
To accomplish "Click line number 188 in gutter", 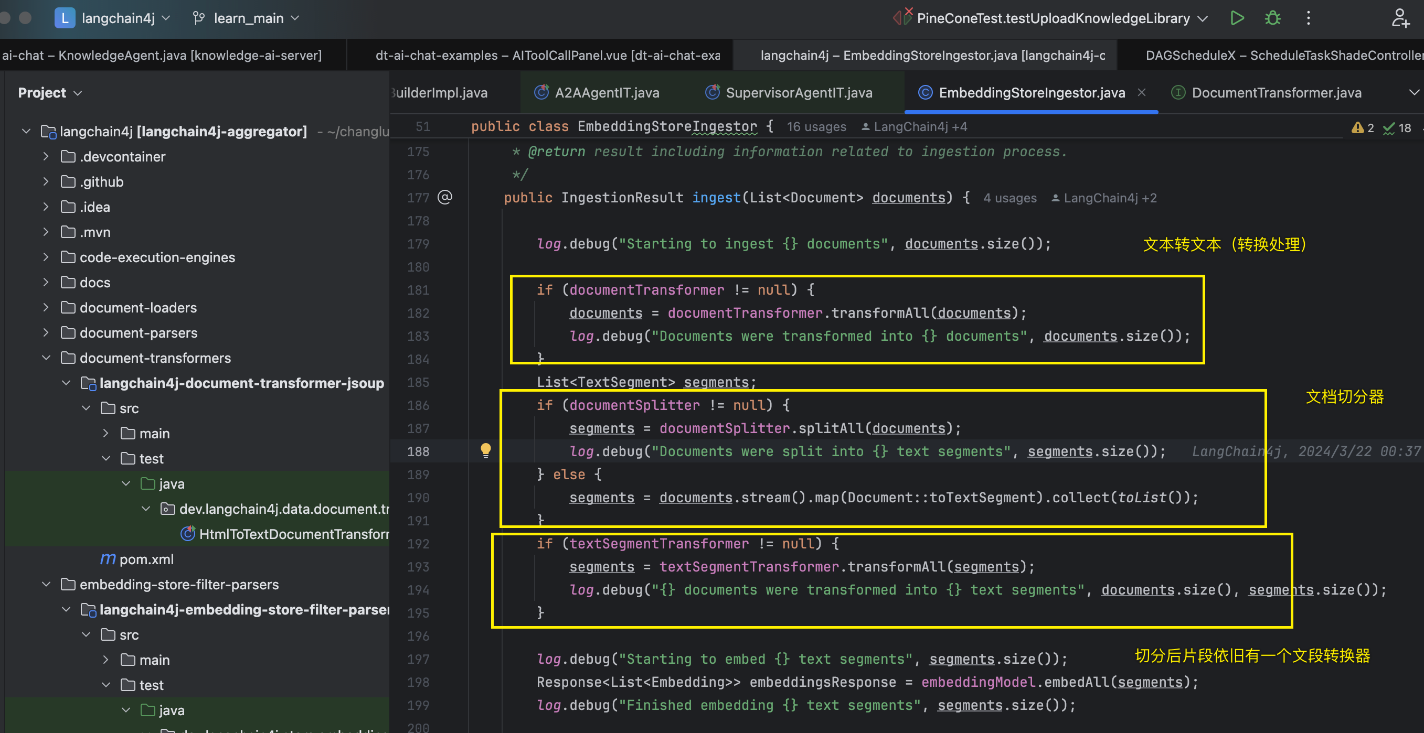I will 418,451.
